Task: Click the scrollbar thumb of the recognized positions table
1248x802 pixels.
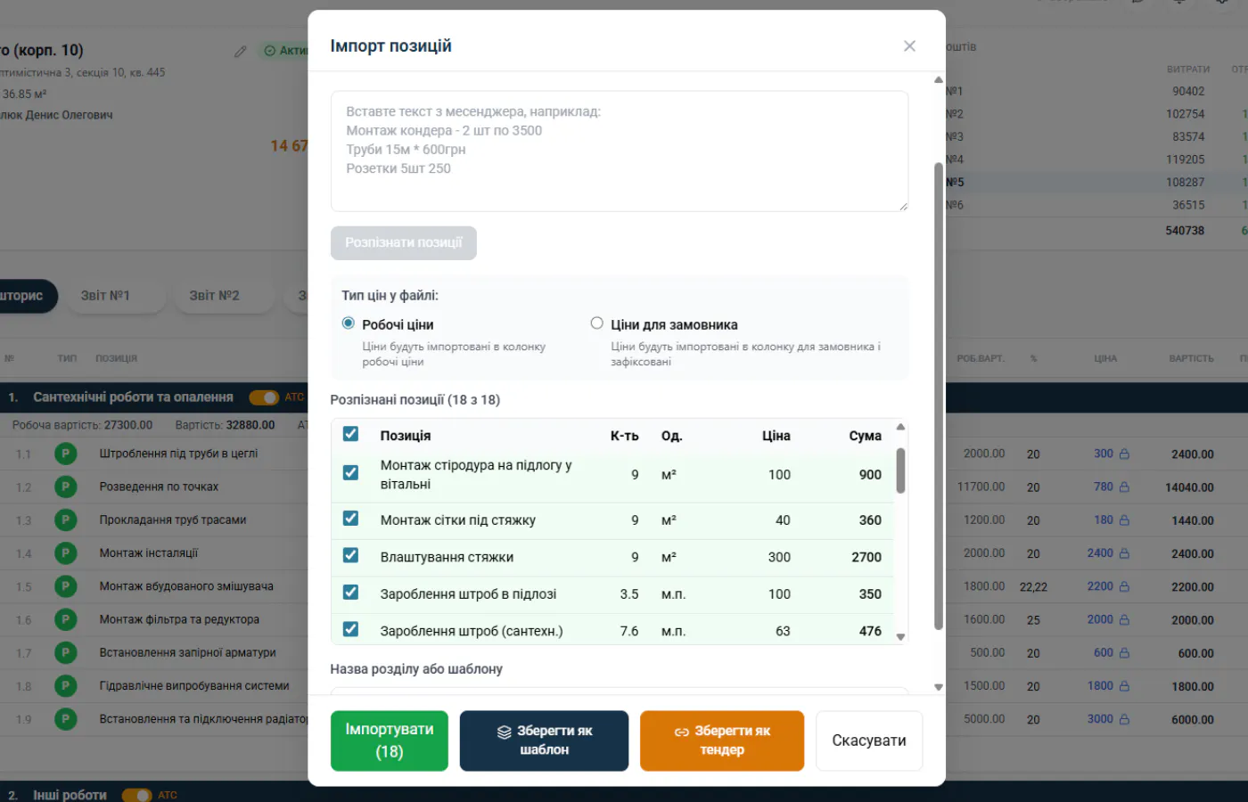Action: 900,470
